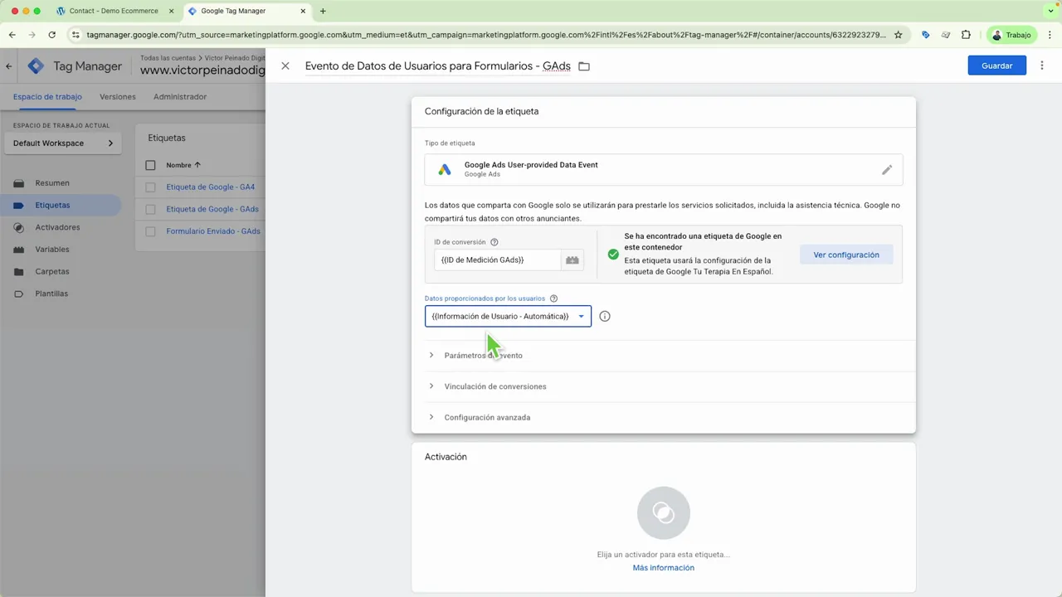The image size is (1062, 597).
Task: Open the Activadores section in the sidebar
Action: tap(57, 226)
